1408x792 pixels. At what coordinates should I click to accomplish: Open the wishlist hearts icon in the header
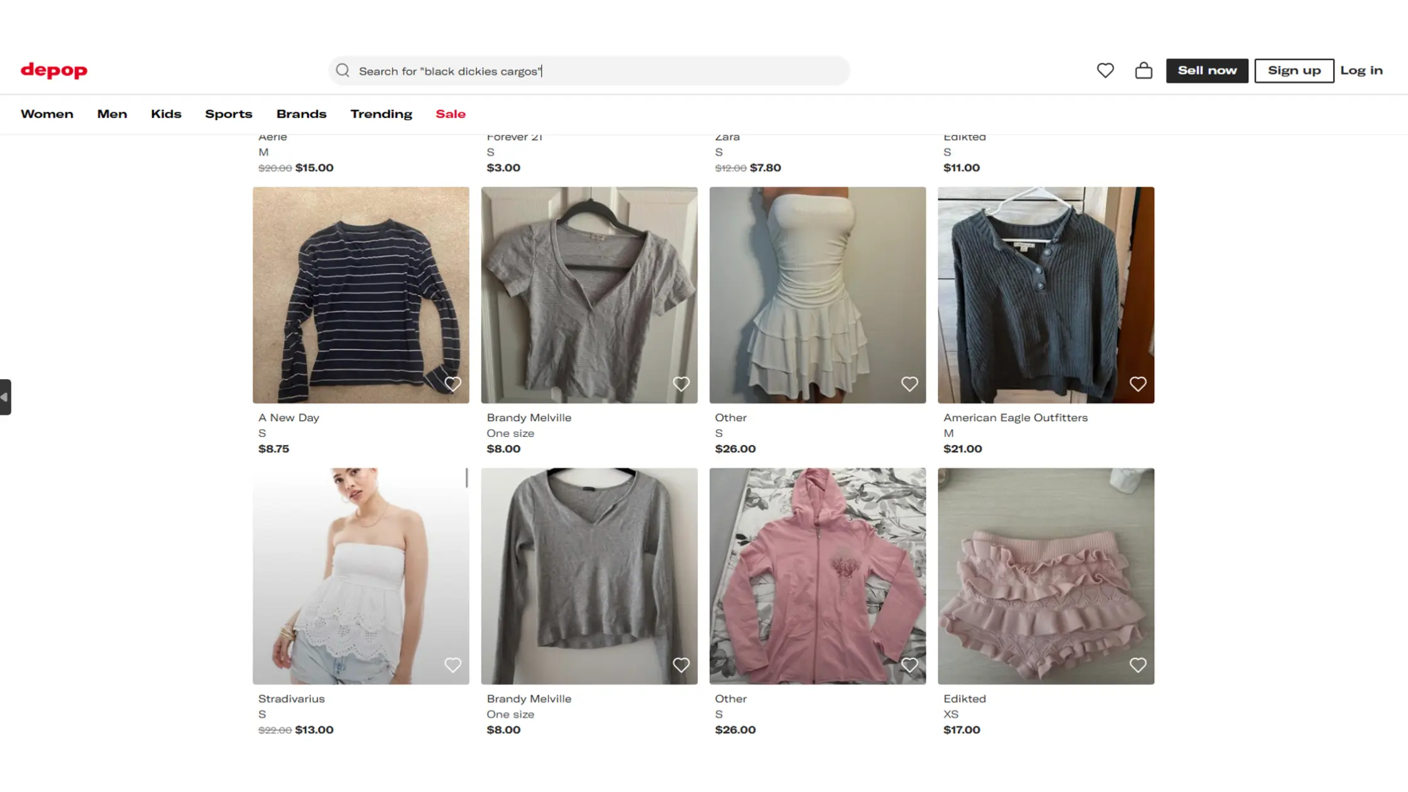[x=1105, y=70]
